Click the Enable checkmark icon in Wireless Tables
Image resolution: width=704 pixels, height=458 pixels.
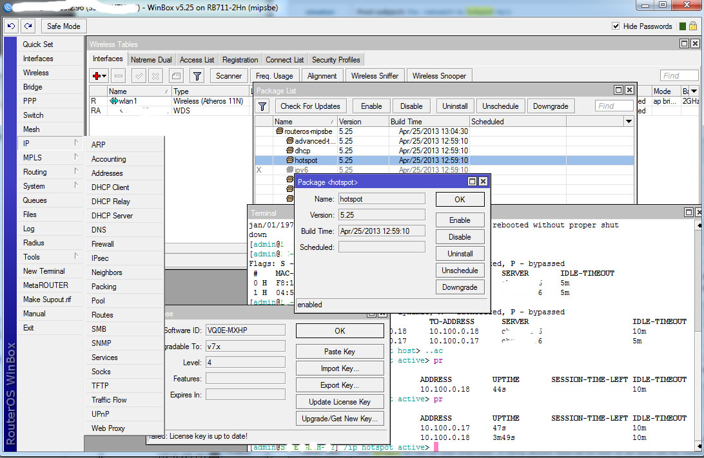pos(139,76)
